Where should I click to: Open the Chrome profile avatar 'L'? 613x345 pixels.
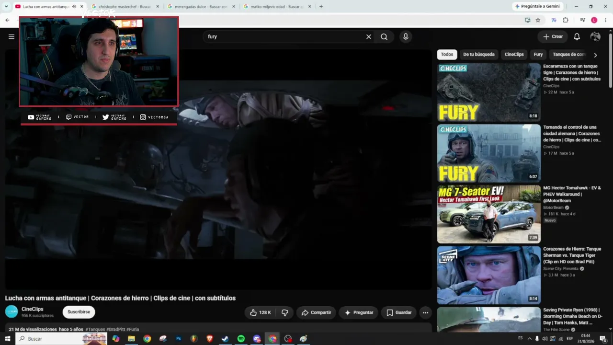click(594, 20)
